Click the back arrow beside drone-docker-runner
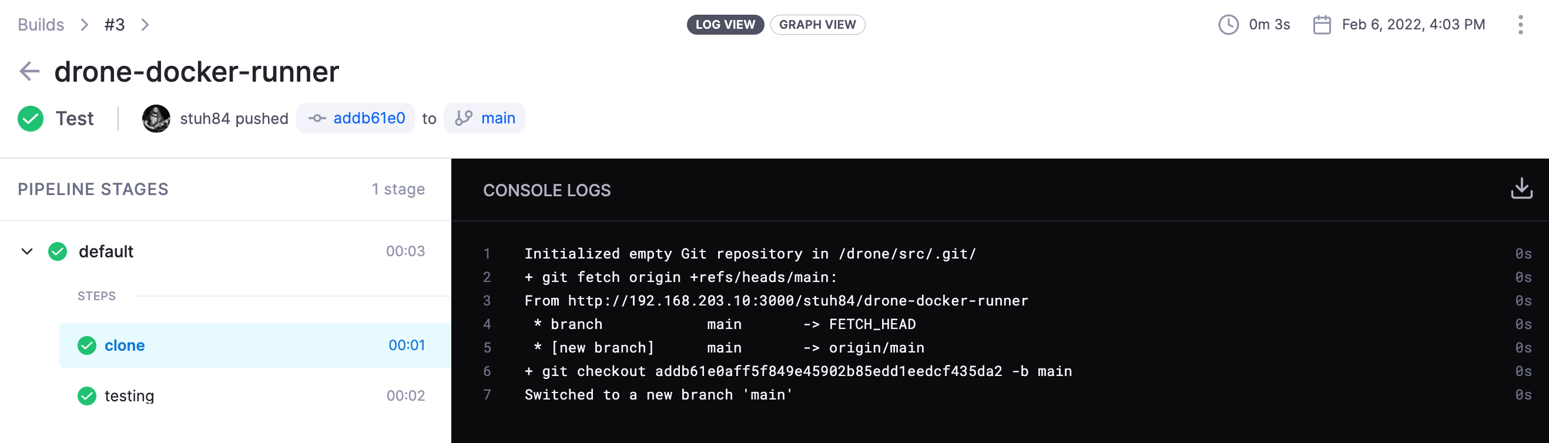The height and width of the screenshot is (443, 1549). [29, 71]
